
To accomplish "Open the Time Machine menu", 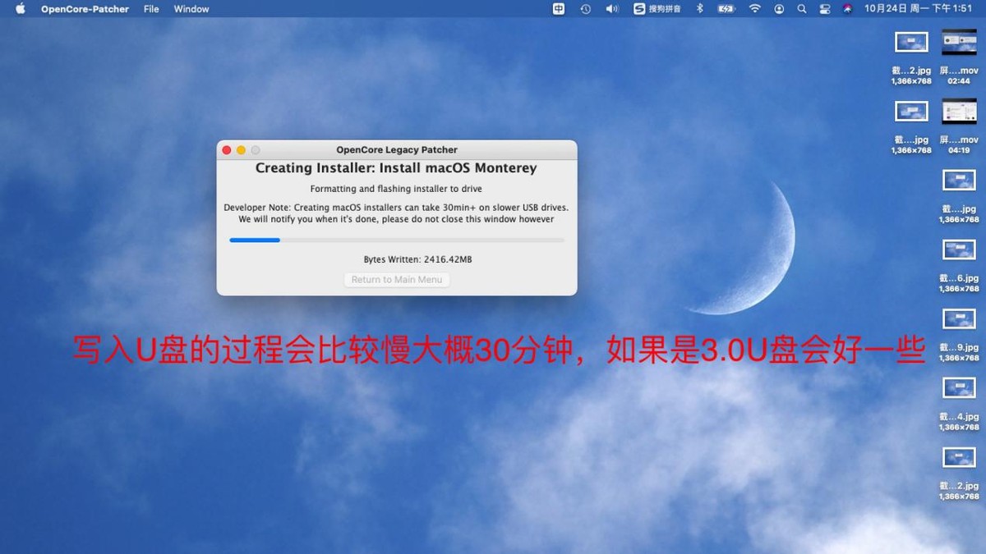I will coord(585,9).
